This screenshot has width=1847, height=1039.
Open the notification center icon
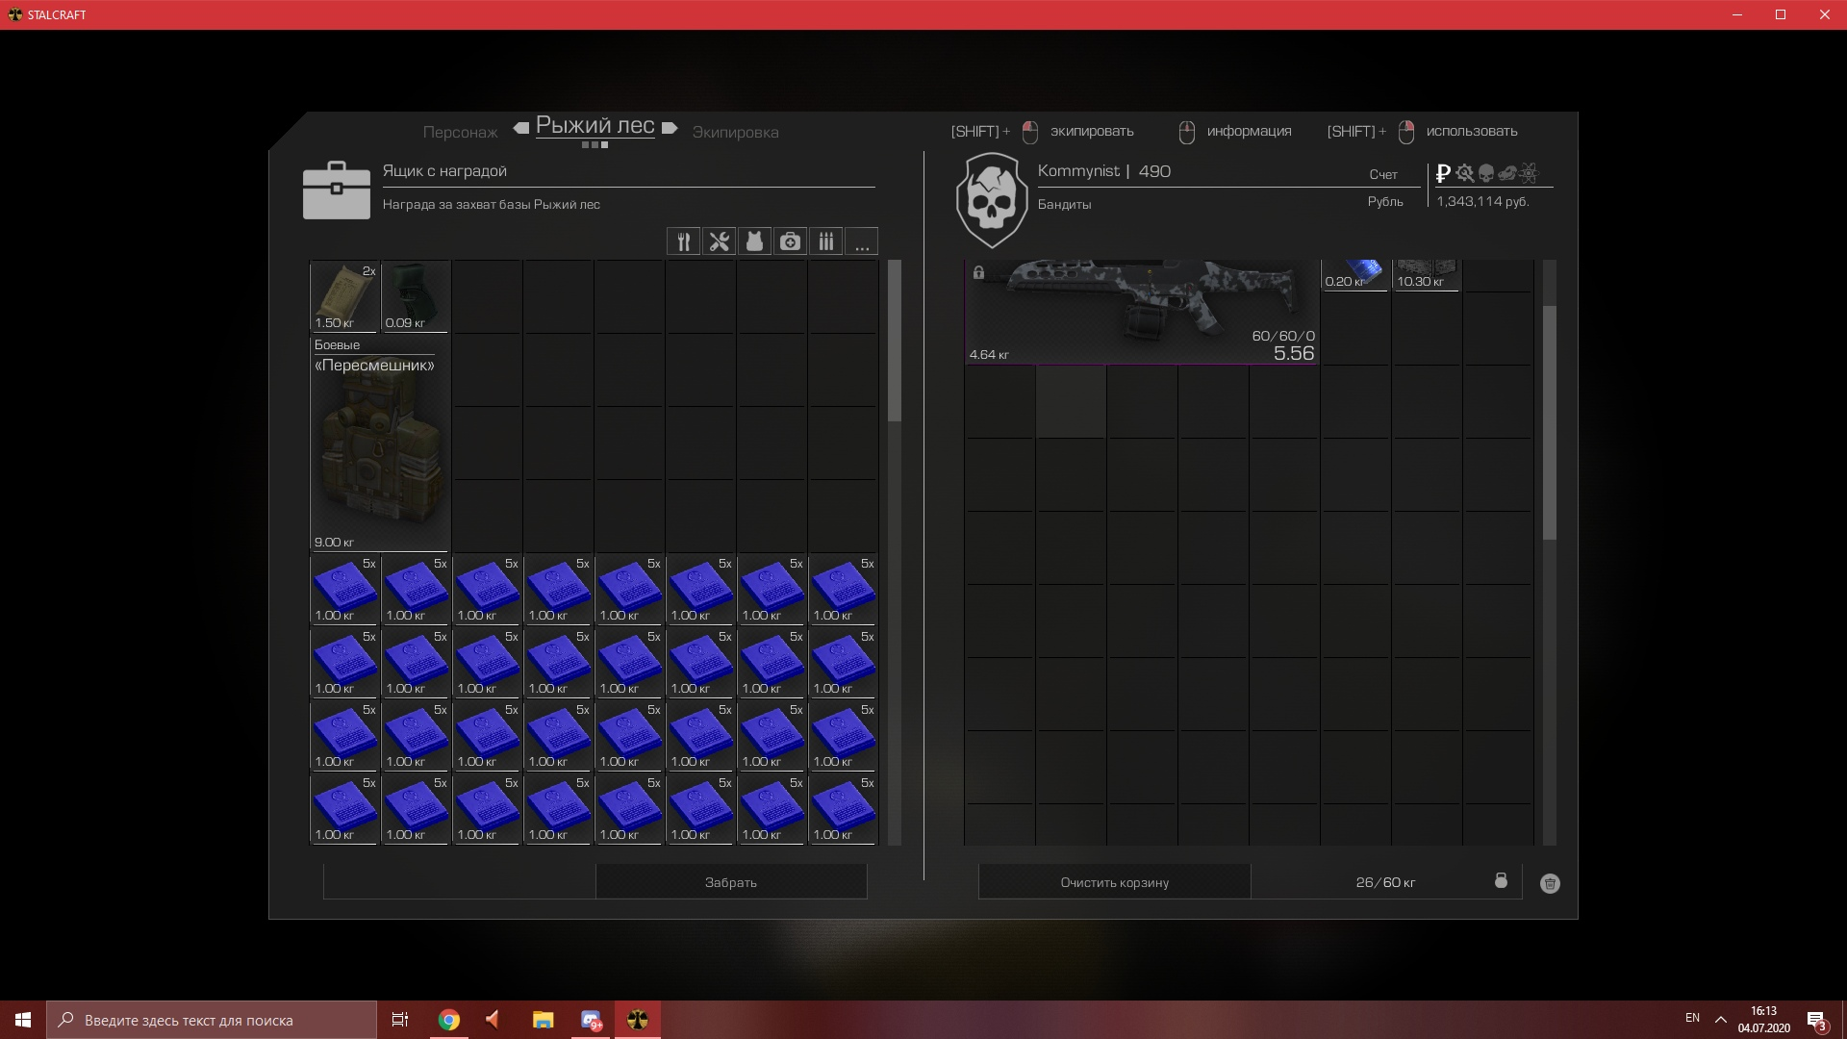1816,1020
